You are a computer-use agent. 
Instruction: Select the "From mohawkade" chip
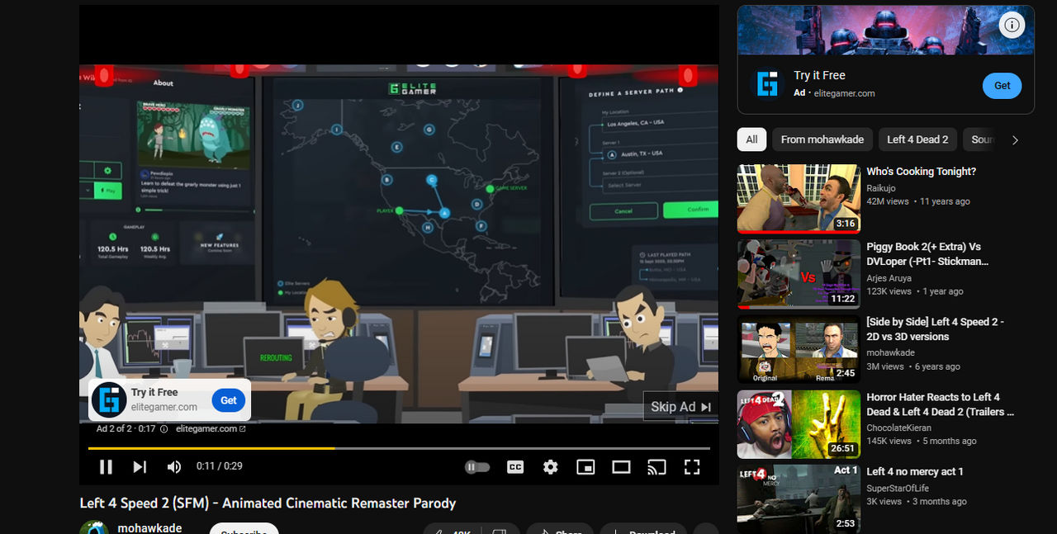coord(822,139)
